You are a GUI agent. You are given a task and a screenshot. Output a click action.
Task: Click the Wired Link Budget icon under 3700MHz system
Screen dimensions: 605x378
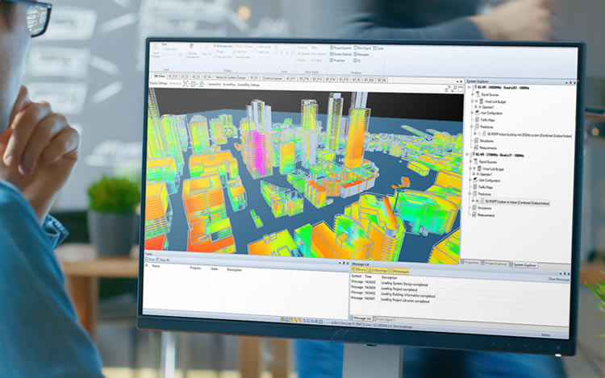point(479,168)
